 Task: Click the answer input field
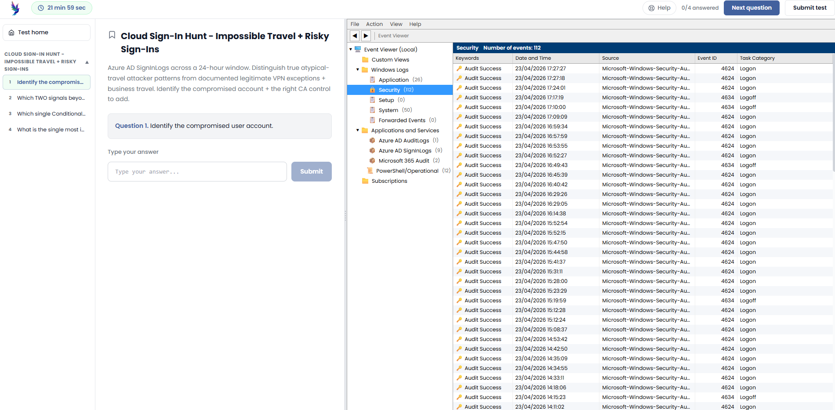pyautogui.click(x=197, y=171)
